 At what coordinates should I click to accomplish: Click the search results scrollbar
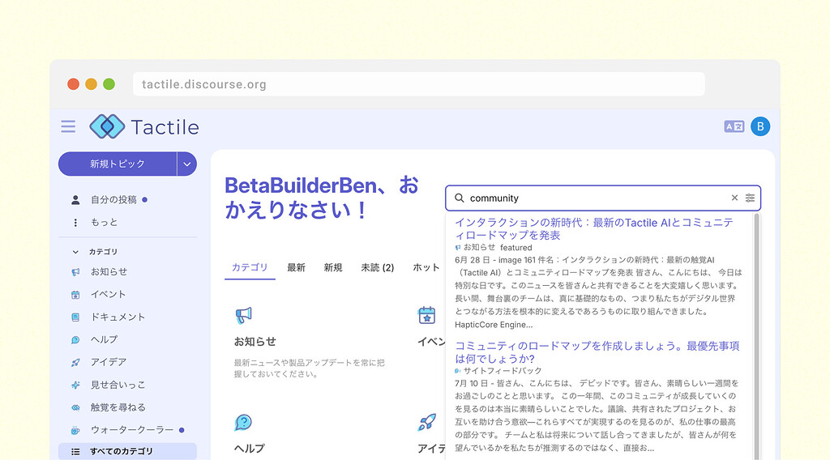point(756,324)
